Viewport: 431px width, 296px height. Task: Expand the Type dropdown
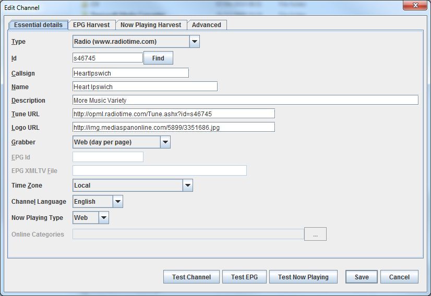click(194, 42)
